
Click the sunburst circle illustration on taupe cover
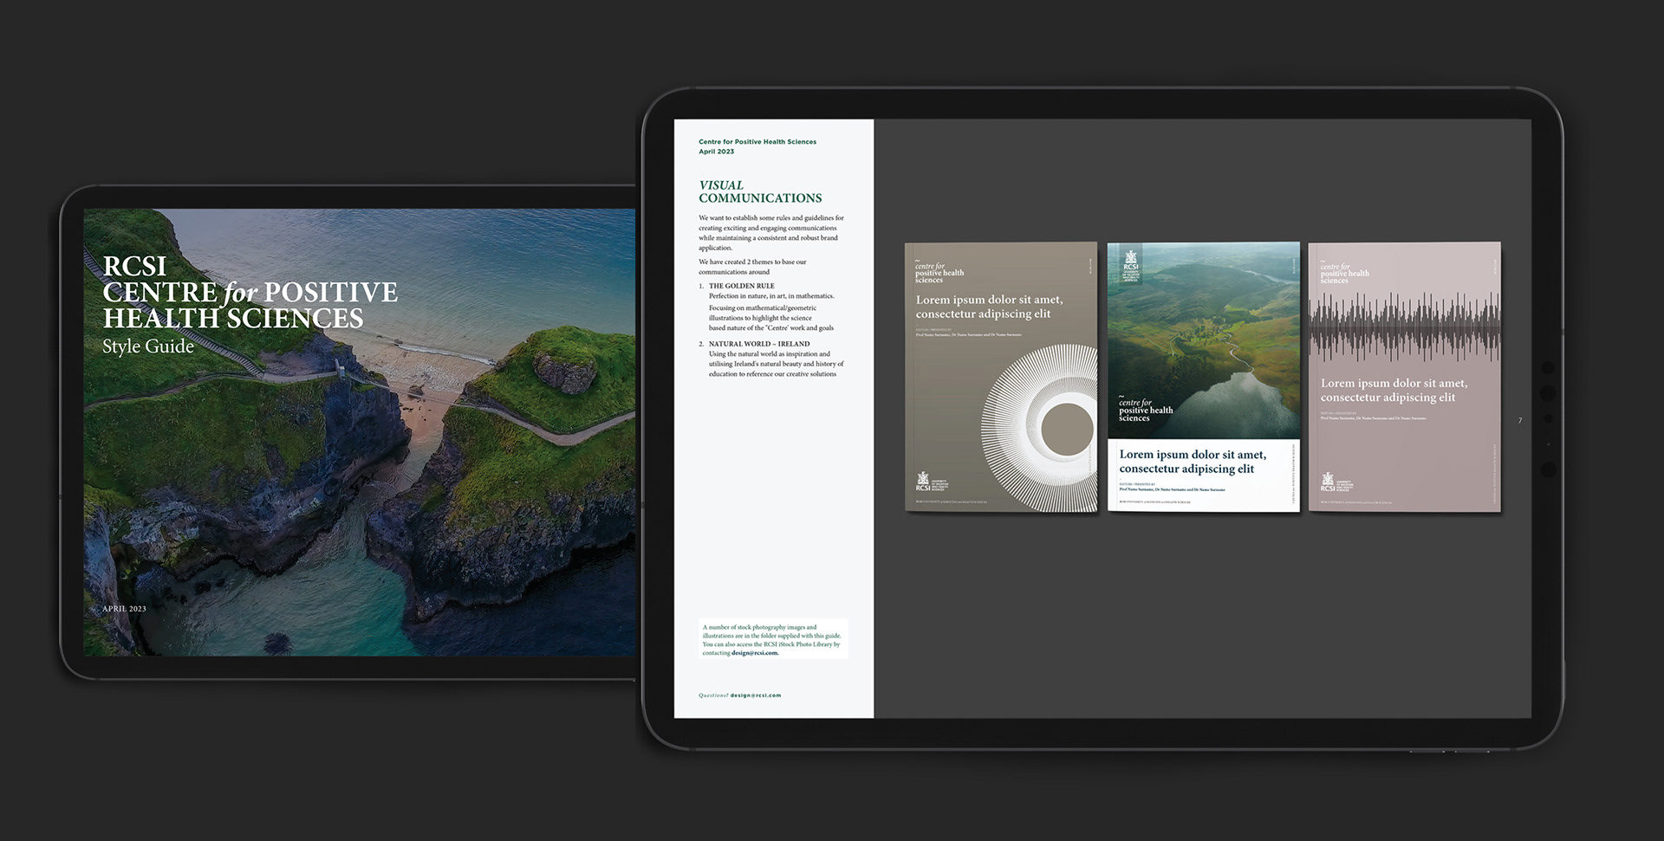[1039, 428]
